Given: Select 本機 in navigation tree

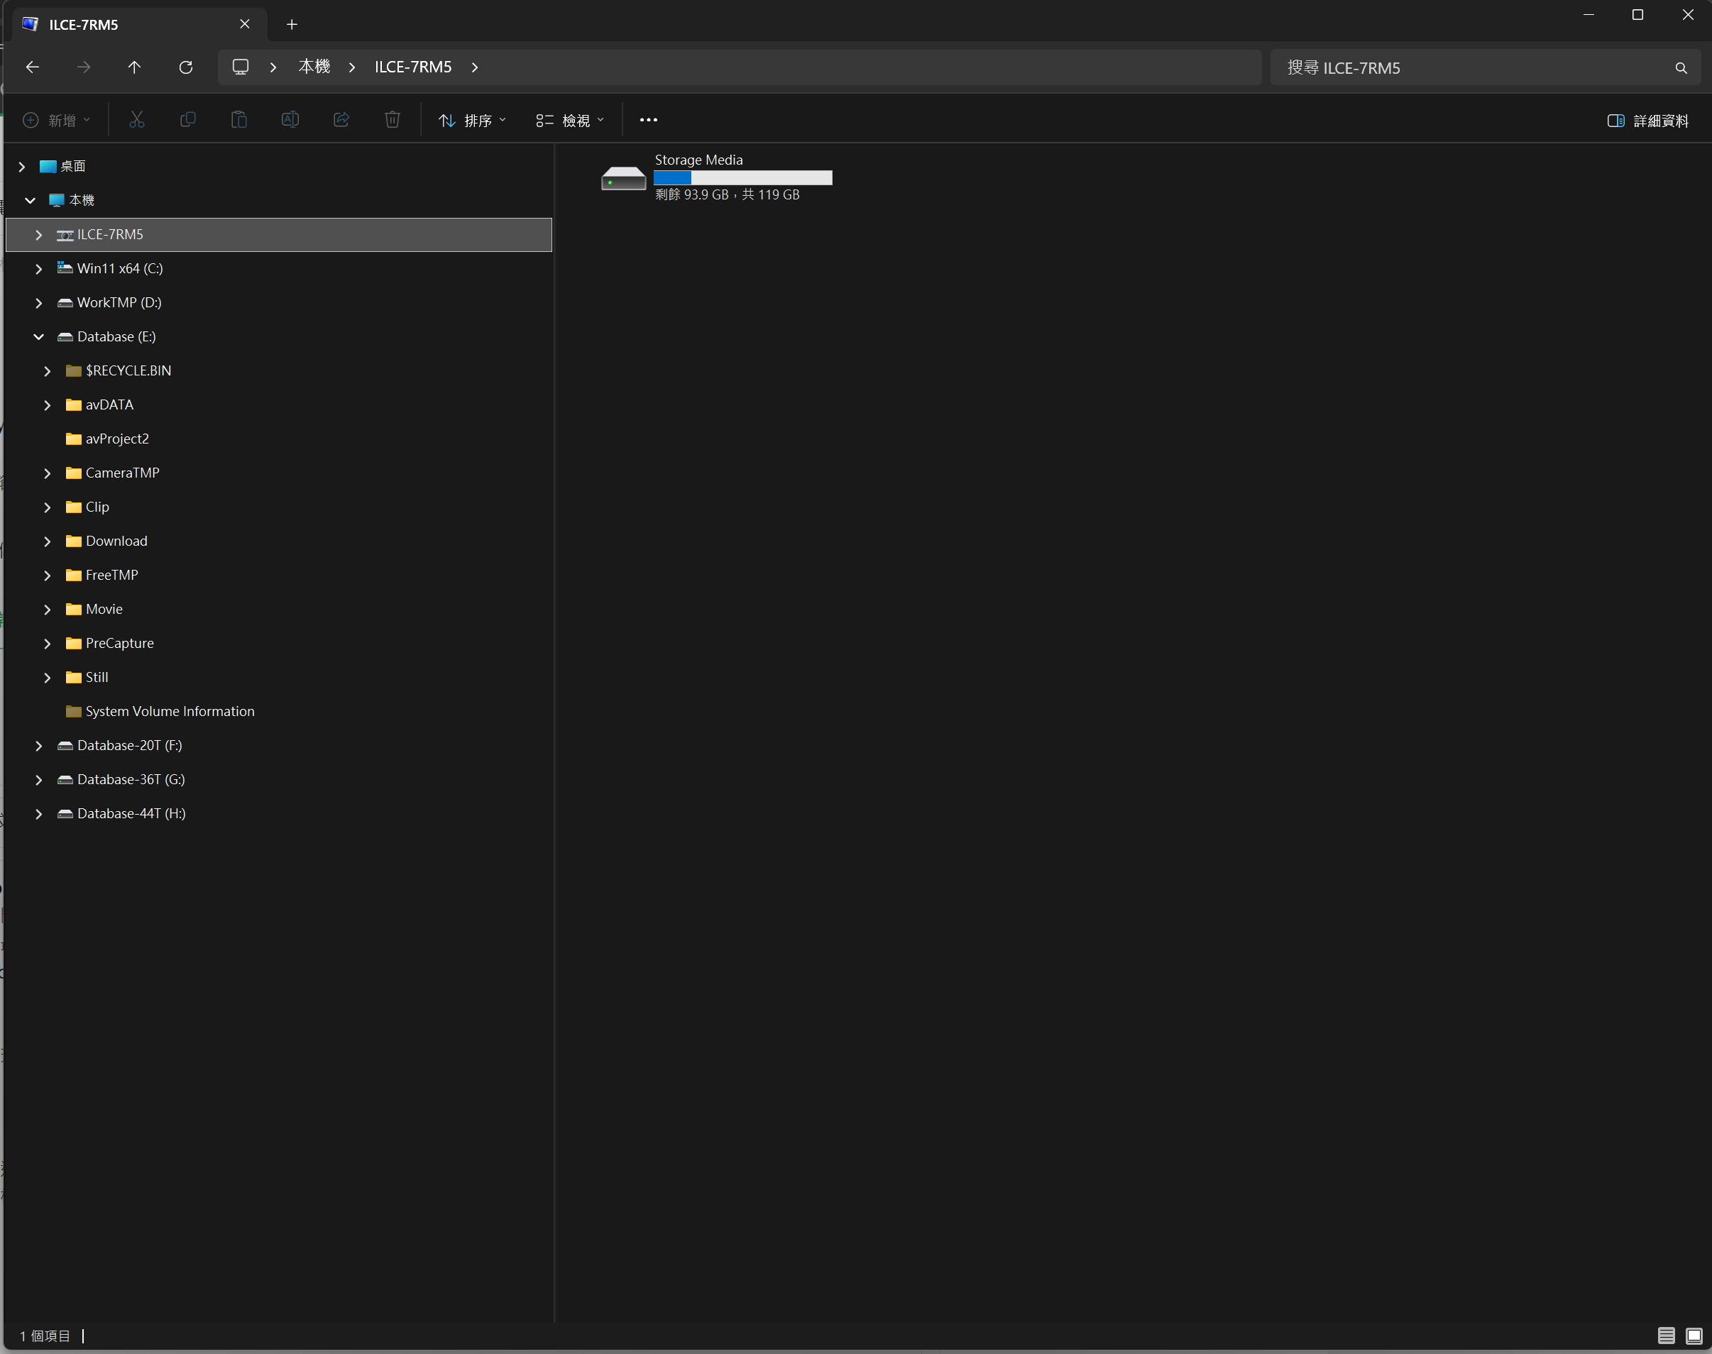Looking at the screenshot, I should [x=82, y=201].
